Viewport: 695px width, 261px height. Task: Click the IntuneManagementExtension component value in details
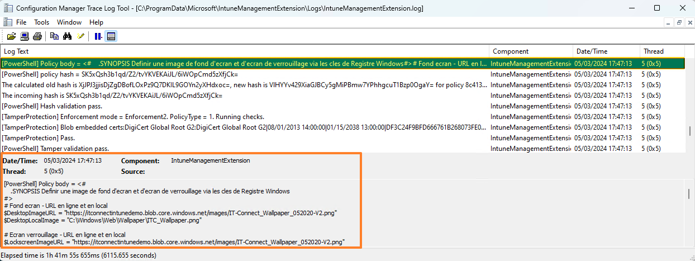(211, 160)
